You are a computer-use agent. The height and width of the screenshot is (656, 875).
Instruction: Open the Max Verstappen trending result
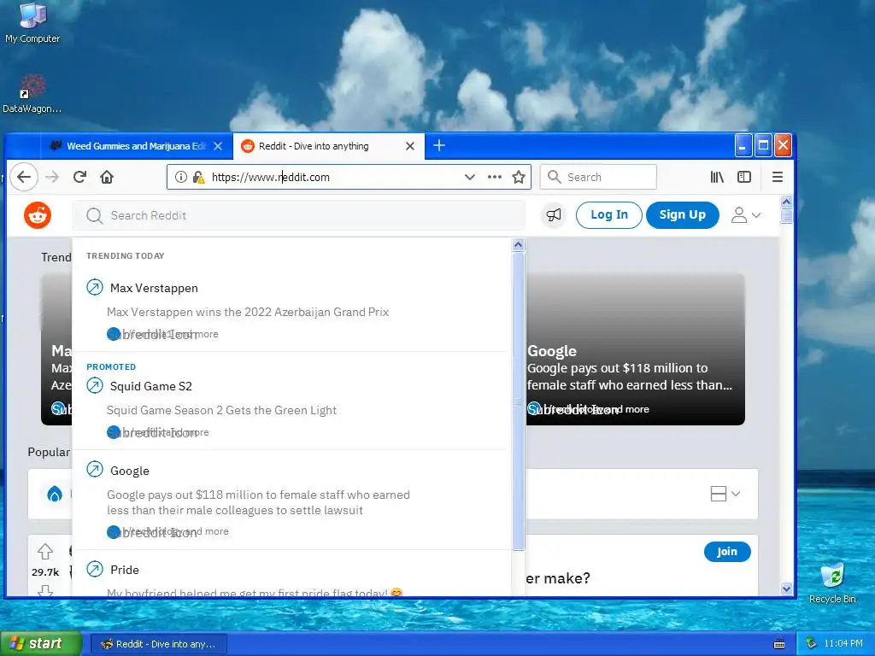[x=291, y=310]
